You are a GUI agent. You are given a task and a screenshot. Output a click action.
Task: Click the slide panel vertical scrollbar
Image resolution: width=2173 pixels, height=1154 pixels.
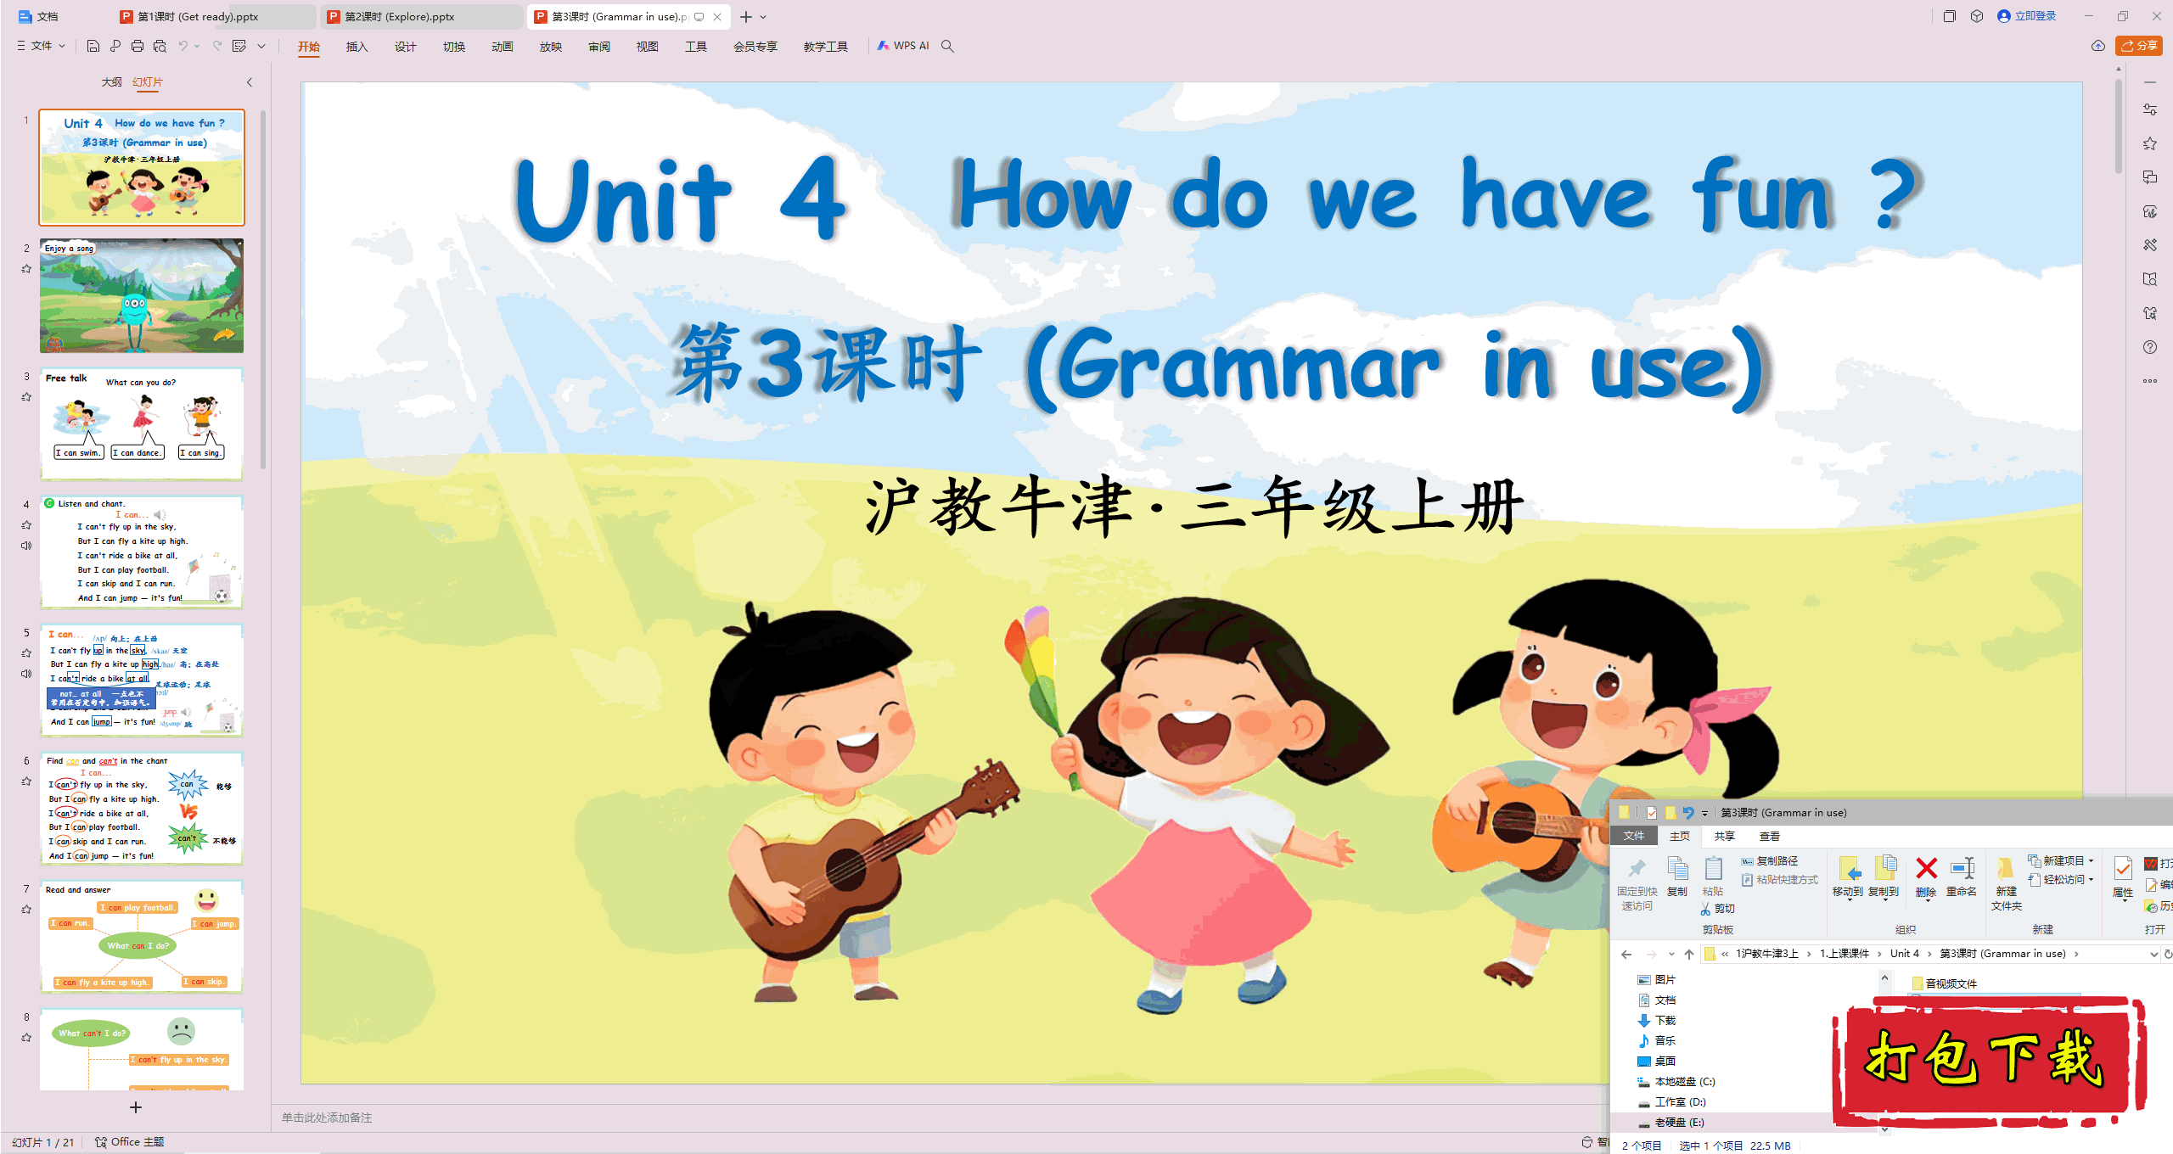point(264,288)
